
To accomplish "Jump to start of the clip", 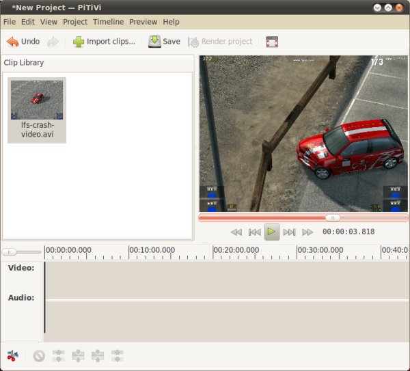I will click(x=254, y=232).
